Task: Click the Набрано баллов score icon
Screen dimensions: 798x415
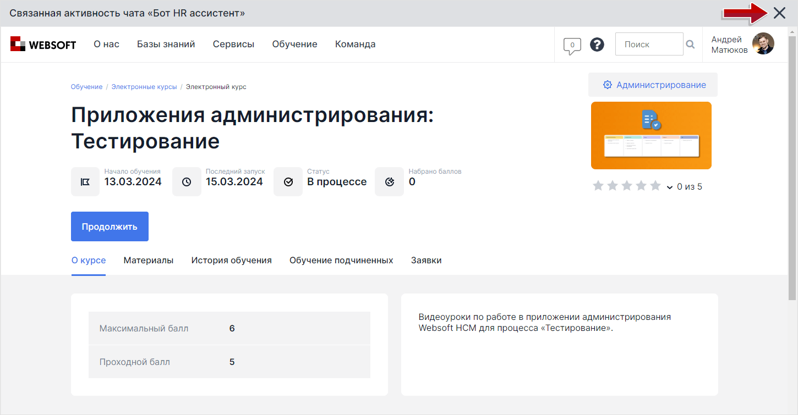Action: [x=389, y=181]
